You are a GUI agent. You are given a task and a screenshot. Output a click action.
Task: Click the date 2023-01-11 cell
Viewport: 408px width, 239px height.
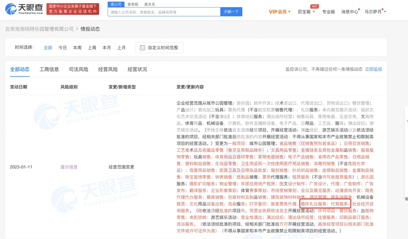pyautogui.click(x=21, y=167)
